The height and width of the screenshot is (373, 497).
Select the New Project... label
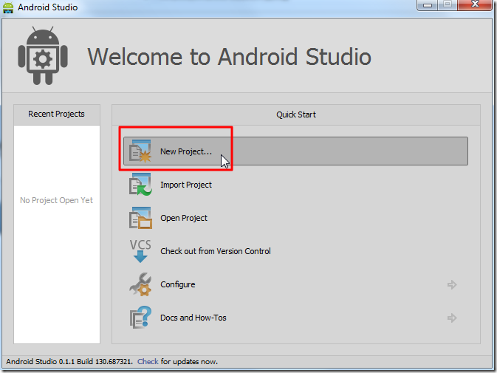pos(186,151)
